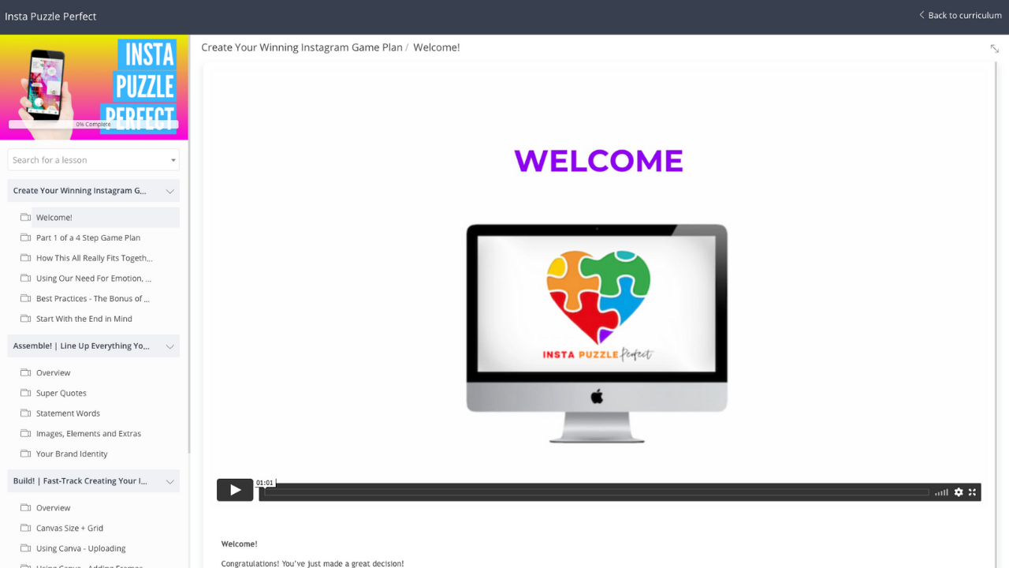
Task: Click the Insta Puzzle Perfect header title
Action: (50, 16)
